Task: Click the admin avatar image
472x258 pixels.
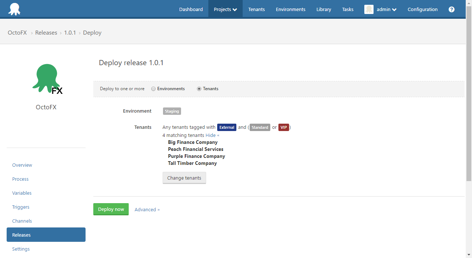Action: coord(369,9)
